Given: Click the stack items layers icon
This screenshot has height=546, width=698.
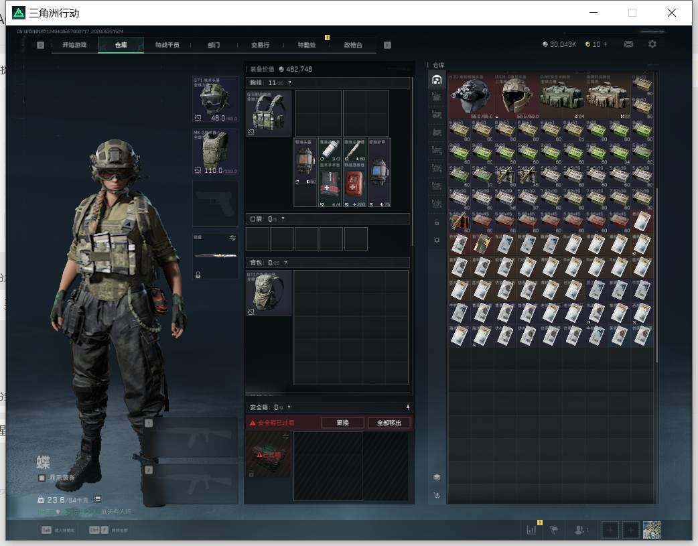Looking at the screenshot, I should point(437,478).
